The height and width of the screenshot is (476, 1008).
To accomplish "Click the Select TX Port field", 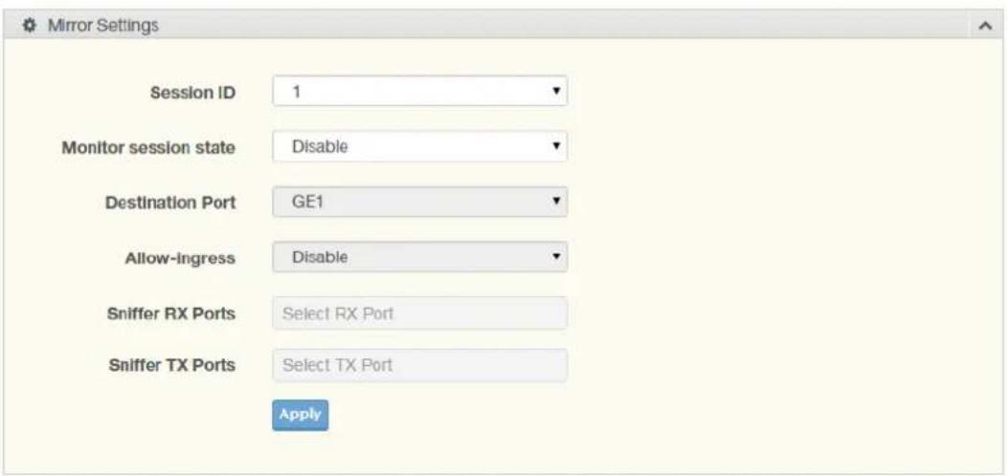I will point(420,365).
